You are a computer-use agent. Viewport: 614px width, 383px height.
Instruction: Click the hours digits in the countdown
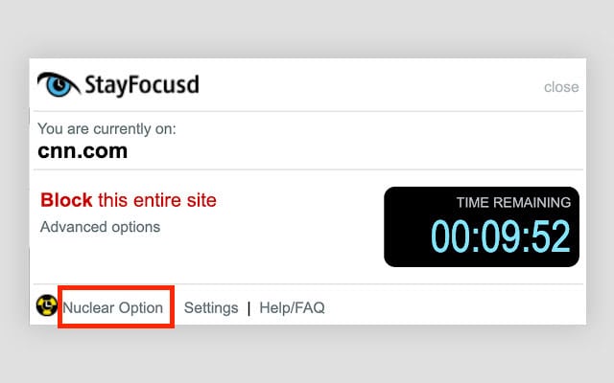(448, 237)
